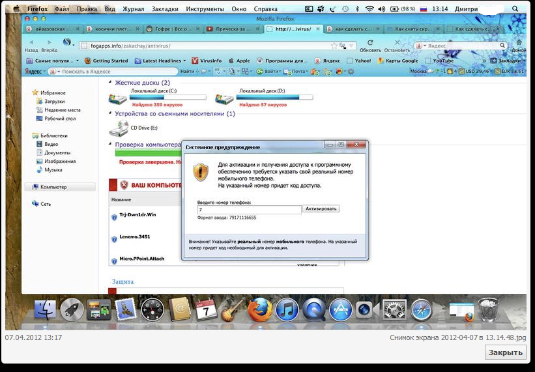Click the Firefox icon in the Dock
Image resolution: width=535 pixels, height=372 pixels.
[x=260, y=309]
